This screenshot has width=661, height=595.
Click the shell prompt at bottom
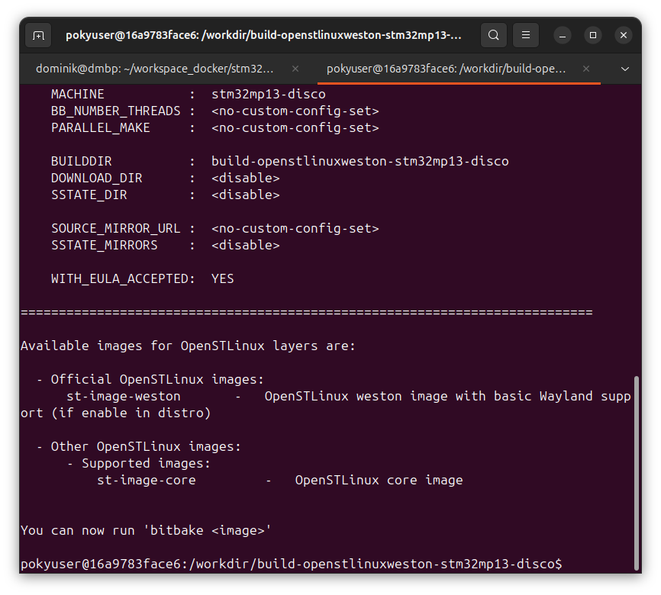tap(292, 564)
